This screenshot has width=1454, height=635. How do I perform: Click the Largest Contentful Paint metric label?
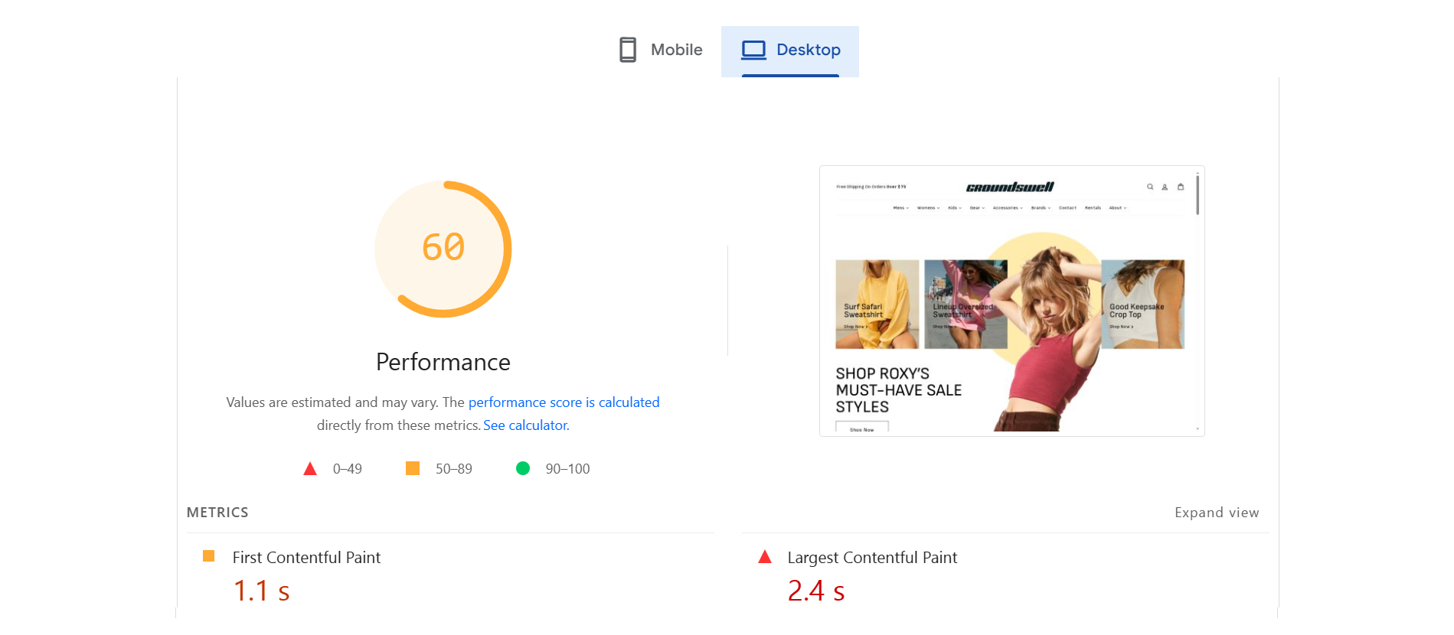point(872,558)
